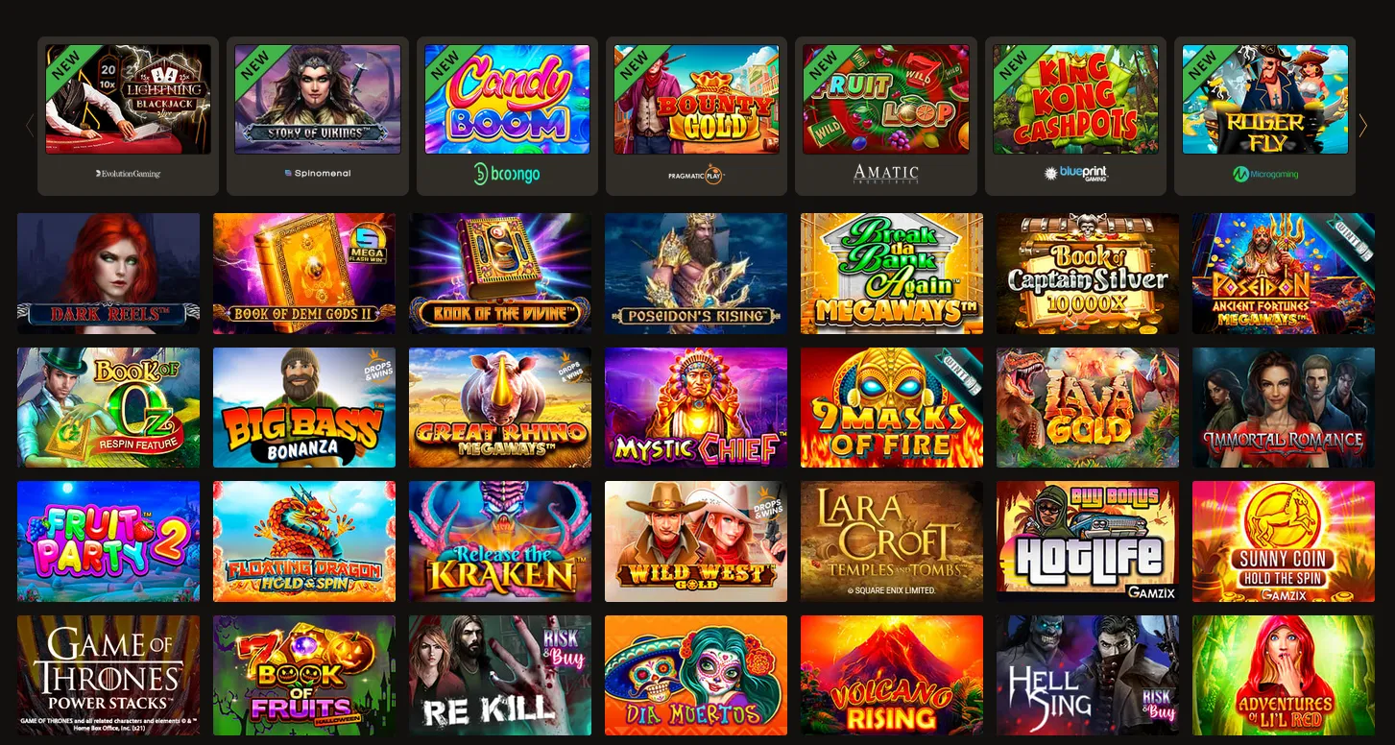Click the left carousel arrow
1395x745 pixels.
click(x=30, y=125)
